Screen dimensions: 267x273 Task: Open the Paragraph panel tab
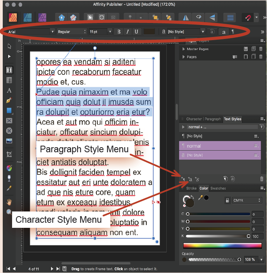pos(213,119)
